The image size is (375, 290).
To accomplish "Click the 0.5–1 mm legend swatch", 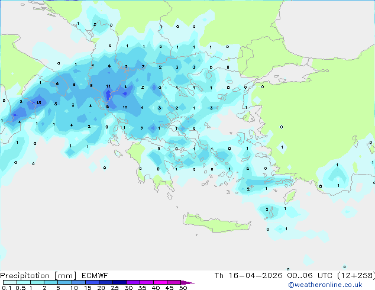I will click(24, 282).
